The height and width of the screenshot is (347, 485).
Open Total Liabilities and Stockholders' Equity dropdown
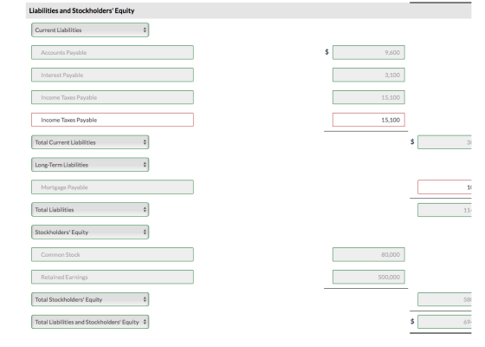point(90,322)
